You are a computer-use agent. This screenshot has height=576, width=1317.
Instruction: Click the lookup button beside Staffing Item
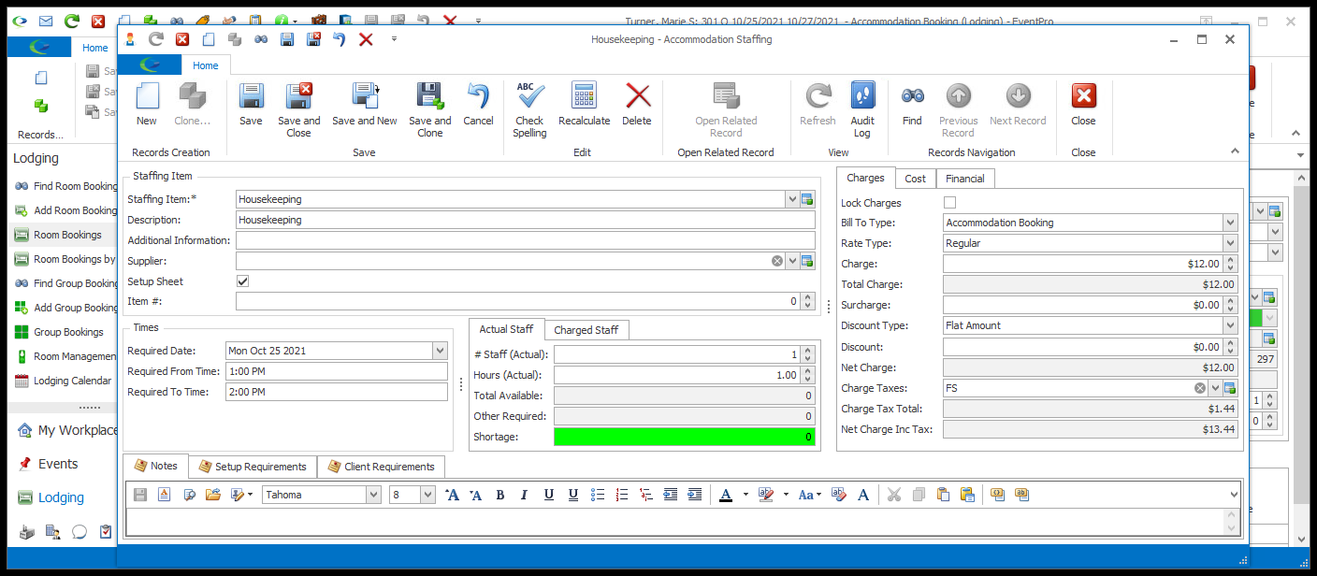click(807, 199)
